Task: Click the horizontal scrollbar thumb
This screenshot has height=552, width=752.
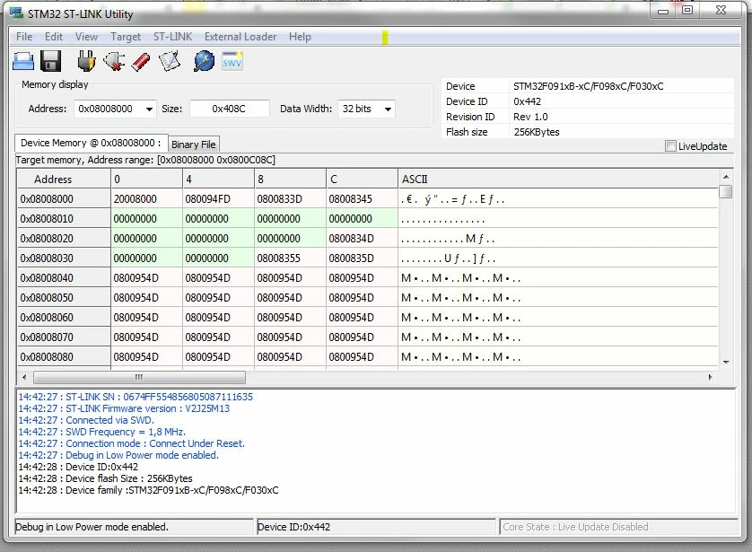Action: 139,378
